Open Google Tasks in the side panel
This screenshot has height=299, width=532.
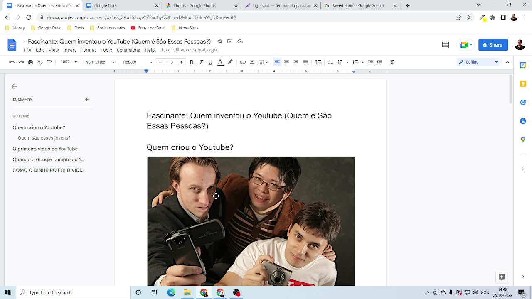(523, 102)
